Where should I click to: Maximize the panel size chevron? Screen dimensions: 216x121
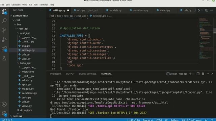(x=208, y=74)
